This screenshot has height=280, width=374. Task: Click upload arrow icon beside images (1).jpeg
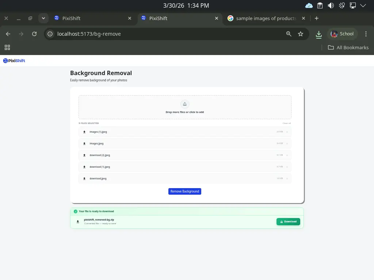pyautogui.click(x=84, y=132)
